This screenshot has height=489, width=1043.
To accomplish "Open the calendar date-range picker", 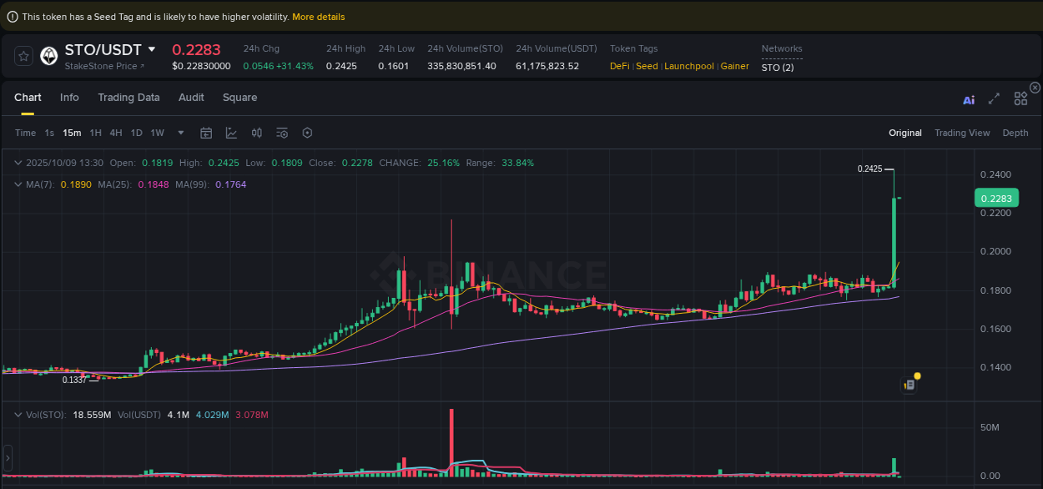I will point(206,133).
